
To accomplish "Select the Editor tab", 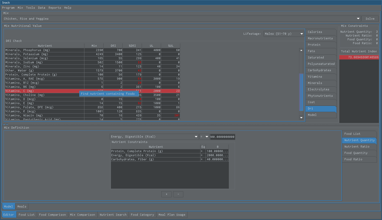I will [x=9, y=215].
